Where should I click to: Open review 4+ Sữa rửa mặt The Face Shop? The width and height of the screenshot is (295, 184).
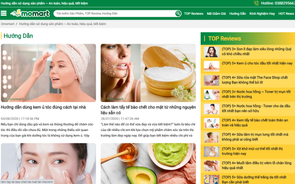tap(255, 80)
